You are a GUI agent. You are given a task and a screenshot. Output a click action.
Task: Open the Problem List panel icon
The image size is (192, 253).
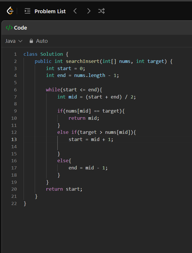(28, 11)
